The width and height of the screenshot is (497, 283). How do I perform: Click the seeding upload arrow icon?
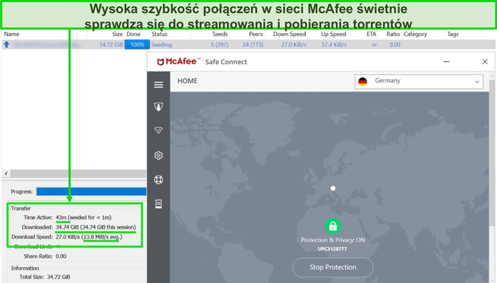(6, 44)
